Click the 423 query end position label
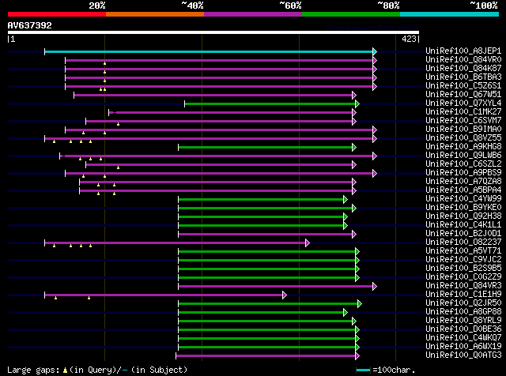Viewport: 506px width, 376px height. point(410,39)
